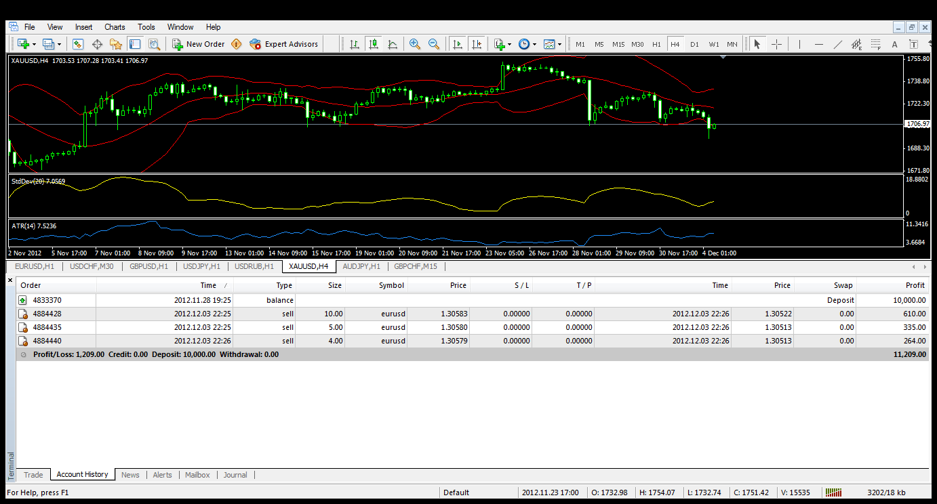
Task: Open the Market Watch window icon
Action: [77, 44]
